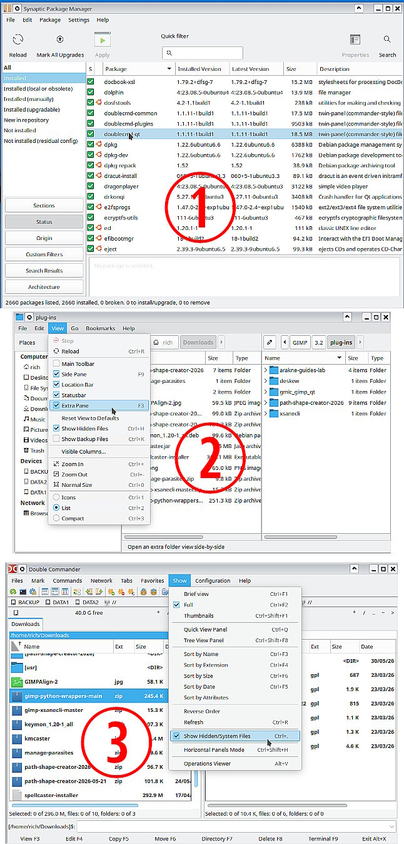Screen dimensions: 404x844
Task: Click the Architecture button in Synaptic
Action: tap(44, 287)
